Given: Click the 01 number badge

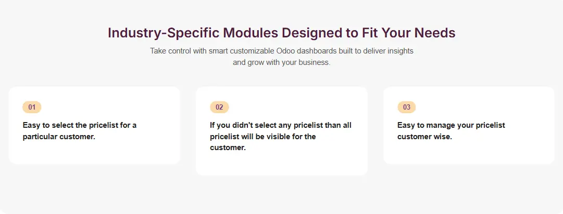Looking at the screenshot, I should click(x=32, y=108).
